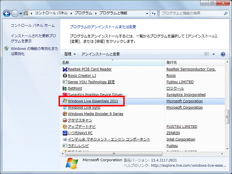Image resolution: width=232 pixels, height=174 pixels.
Task: Open コントロール パネル ホーム link
Action: (x=33, y=26)
